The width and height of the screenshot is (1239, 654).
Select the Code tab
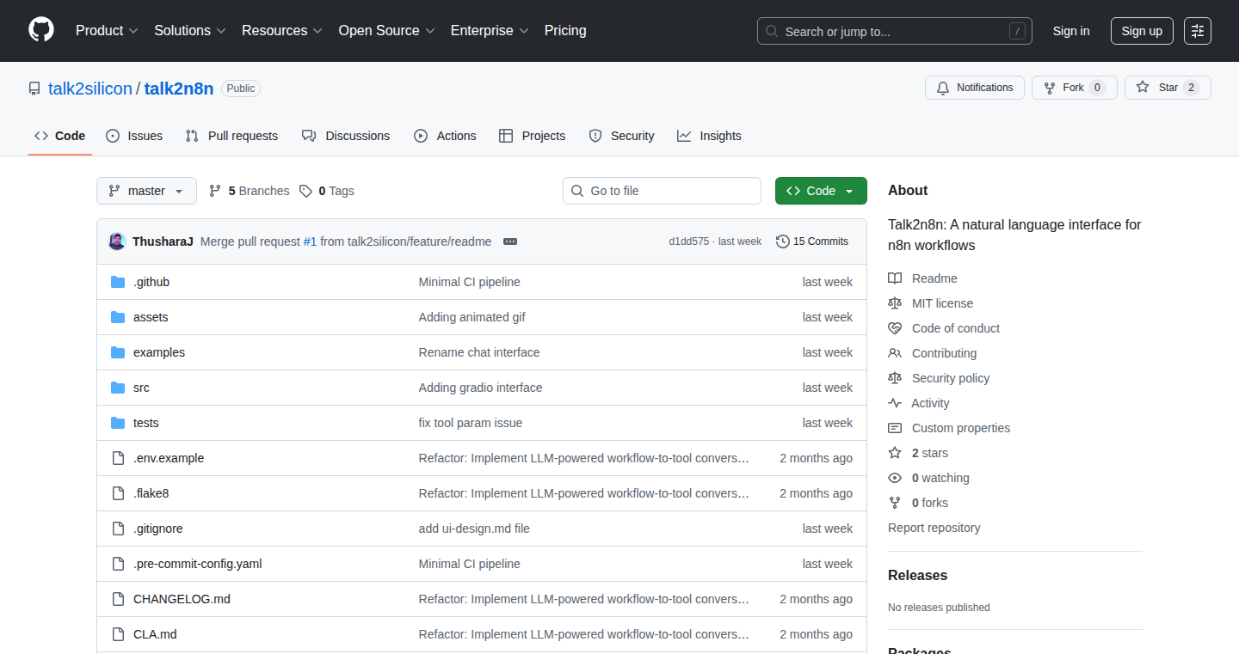[60, 136]
